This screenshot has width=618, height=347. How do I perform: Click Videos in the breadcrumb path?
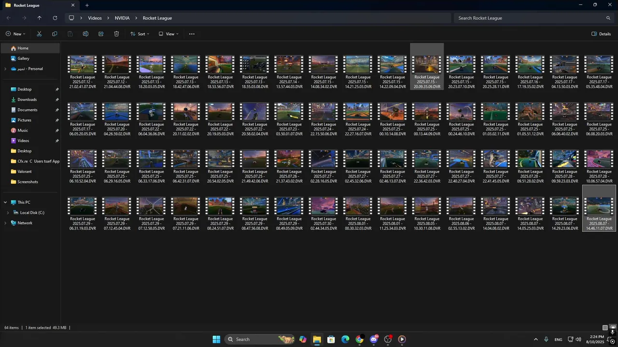coord(95,18)
